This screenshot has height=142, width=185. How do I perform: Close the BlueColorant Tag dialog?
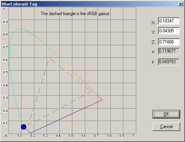point(181,4)
